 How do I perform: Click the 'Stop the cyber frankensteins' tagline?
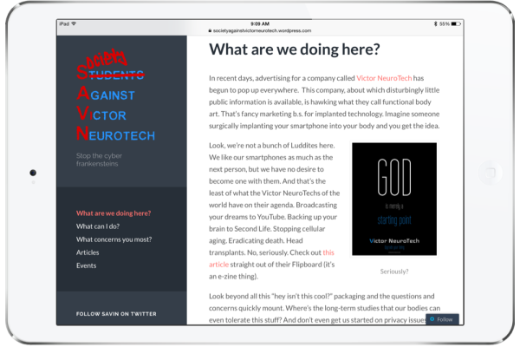click(99, 160)
